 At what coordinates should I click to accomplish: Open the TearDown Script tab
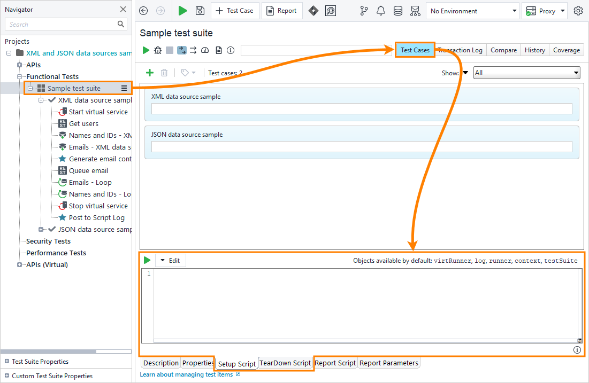click(285, 363)
